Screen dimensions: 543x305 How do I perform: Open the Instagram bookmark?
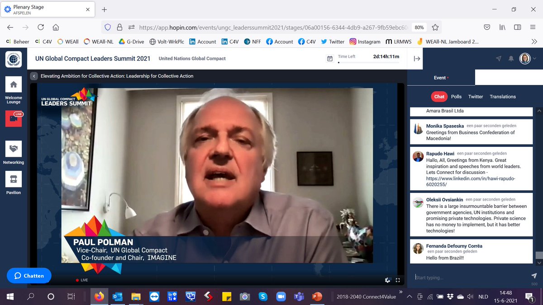[365, 42]
